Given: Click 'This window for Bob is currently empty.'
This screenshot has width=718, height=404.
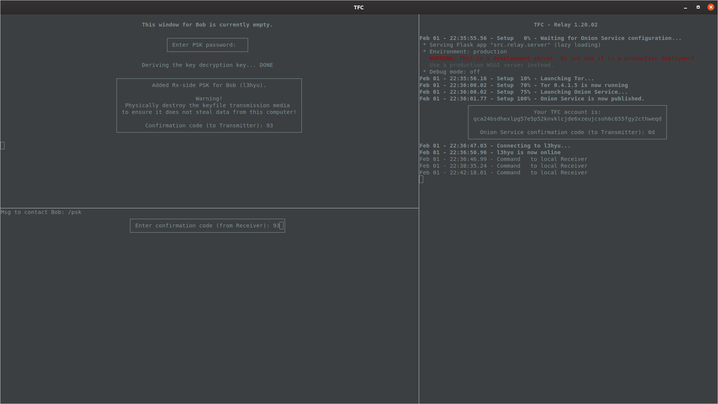Looking at the screenshot, I should 207,25.
